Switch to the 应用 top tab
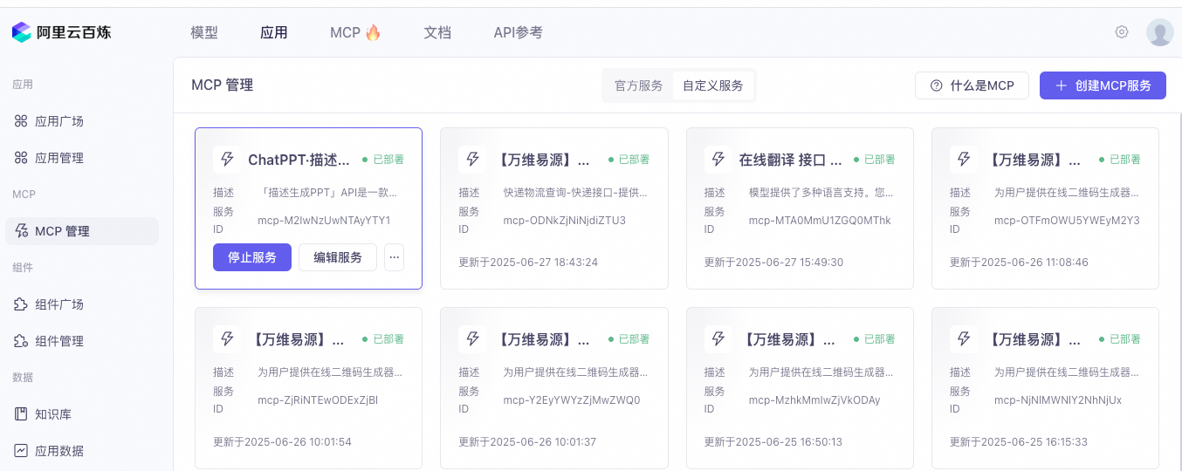1182x471 pixels. click(x=274, y=32)
